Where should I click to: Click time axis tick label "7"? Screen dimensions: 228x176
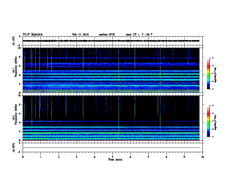click(149, 157)
